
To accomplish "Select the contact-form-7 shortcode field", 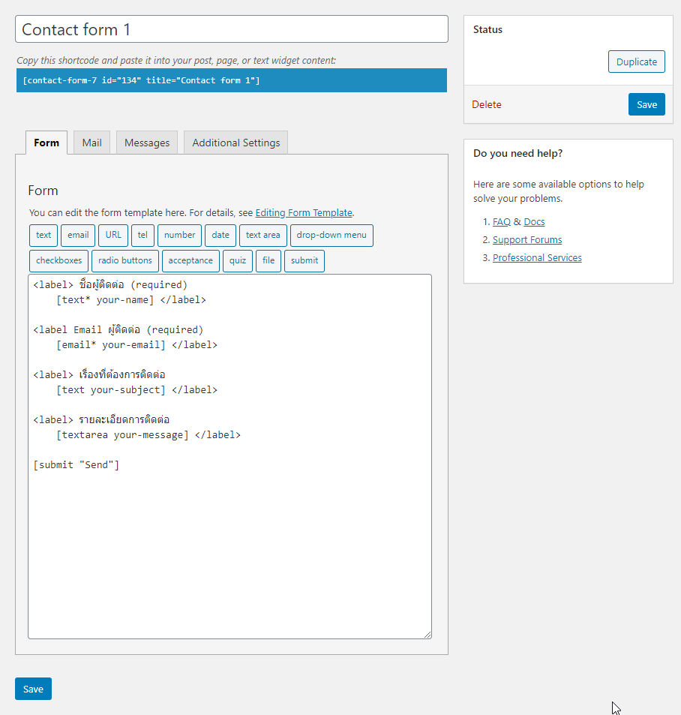I will point(232,80).
